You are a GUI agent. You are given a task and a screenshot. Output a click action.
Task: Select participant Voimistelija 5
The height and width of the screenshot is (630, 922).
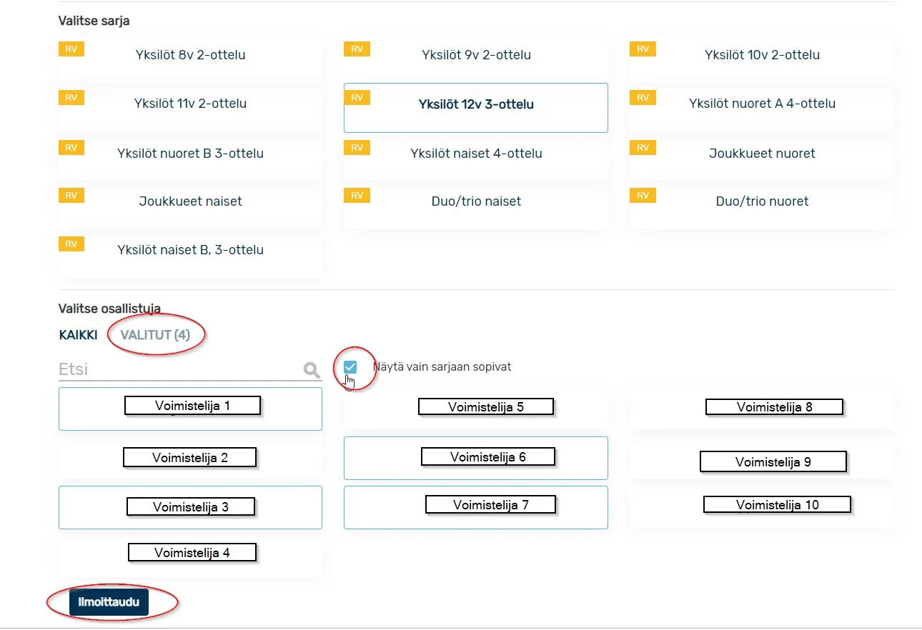[x=476, y=409]
